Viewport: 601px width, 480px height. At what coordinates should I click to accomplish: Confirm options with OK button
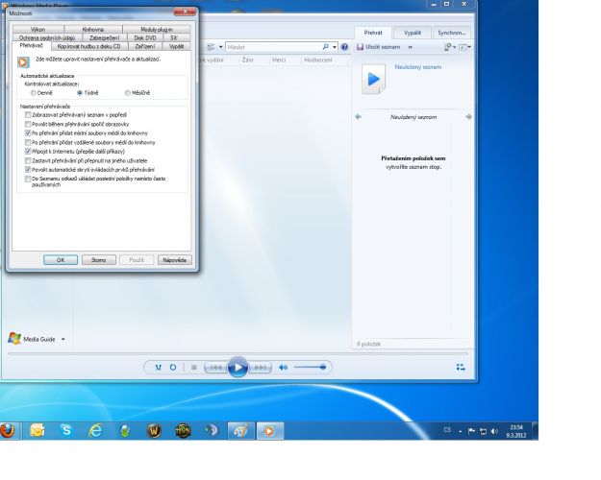pos(61,260)
